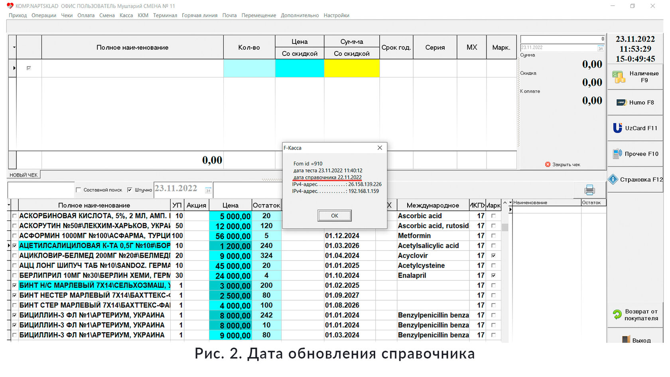670x377 pixels.
Task: Select the НОВЫЙ ЧЕК tab
Action: (x=24, y=175)
